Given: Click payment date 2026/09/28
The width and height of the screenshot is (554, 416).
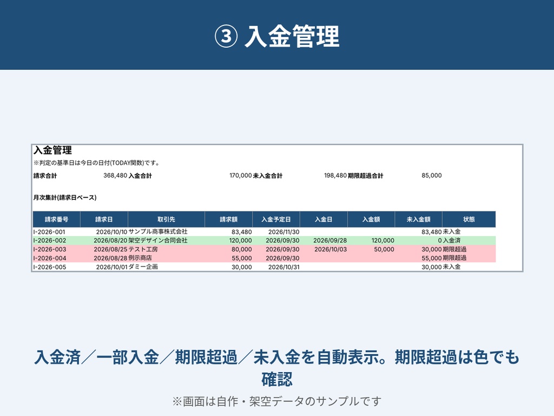Looking at the screenshot, I should (330, 240).
